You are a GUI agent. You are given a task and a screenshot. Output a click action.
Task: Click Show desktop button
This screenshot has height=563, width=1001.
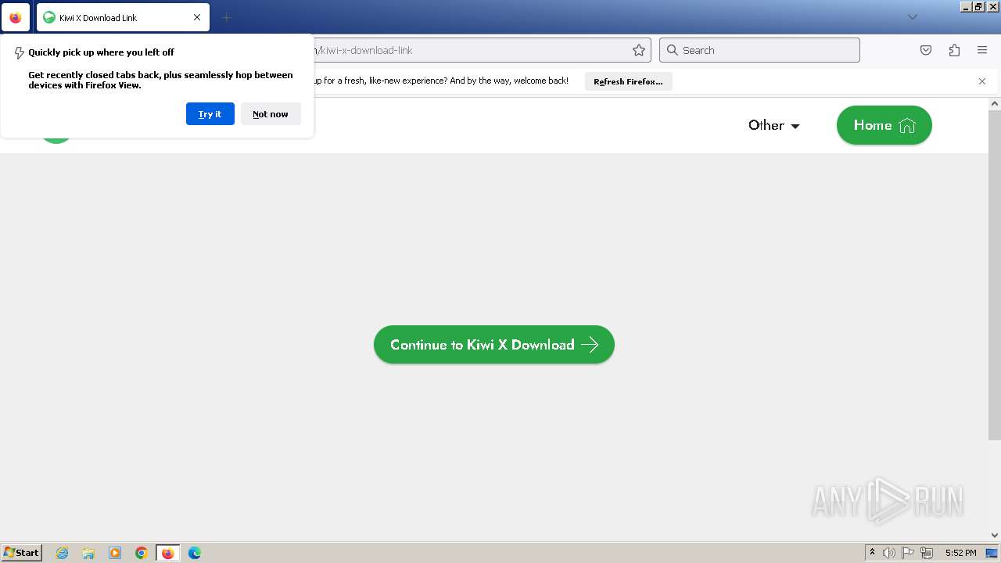[992, 553]
